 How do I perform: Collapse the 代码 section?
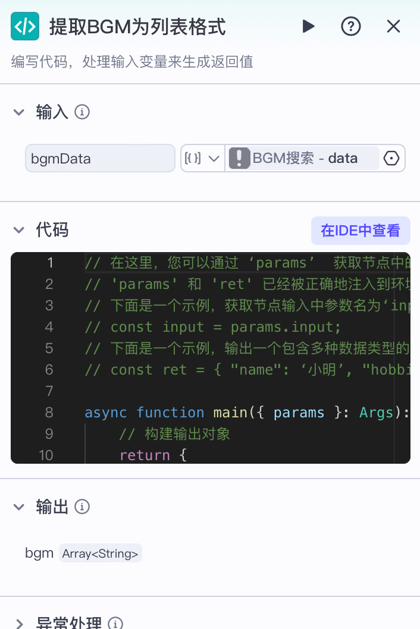tap(18, 230)
